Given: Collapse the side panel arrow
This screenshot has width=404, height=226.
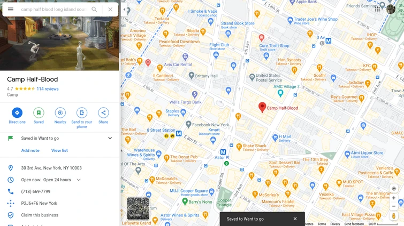Looking at the screenshot, I should [124, 10].
